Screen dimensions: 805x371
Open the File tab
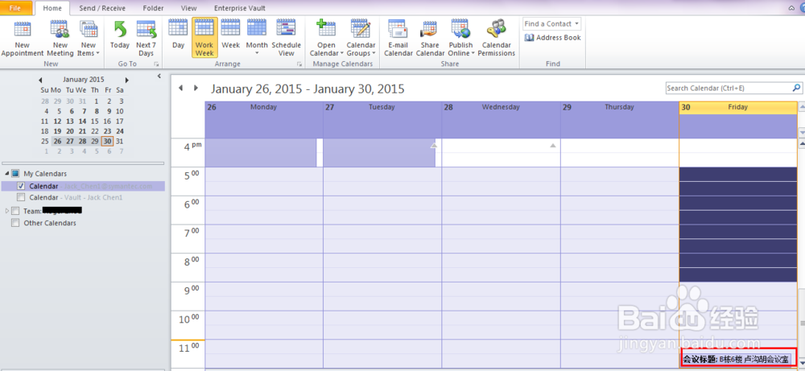coord(16,8)
